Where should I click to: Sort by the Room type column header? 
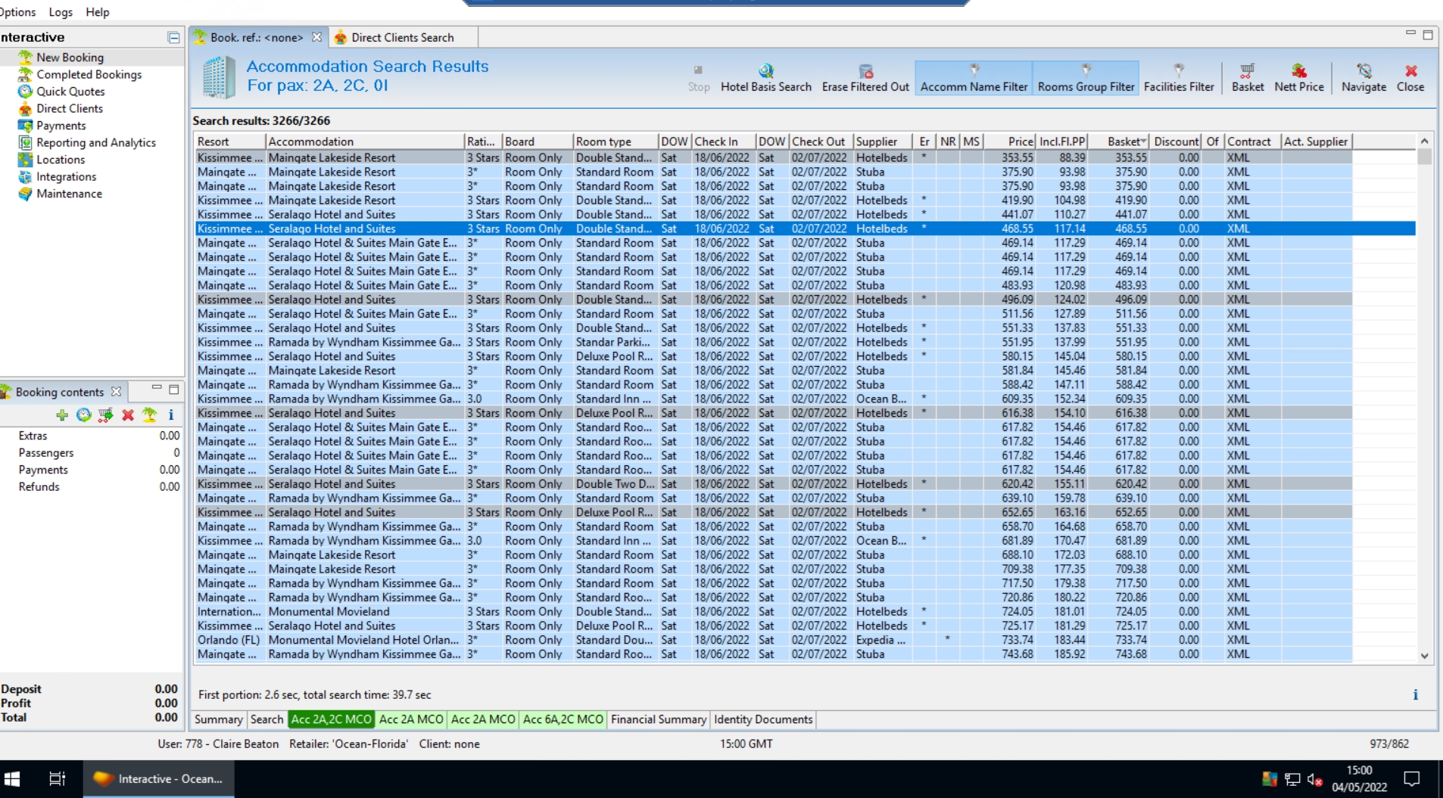point(614,141)
